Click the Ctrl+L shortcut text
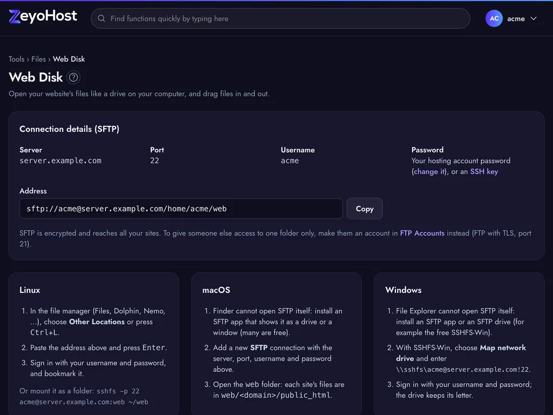 click(44, 332)
